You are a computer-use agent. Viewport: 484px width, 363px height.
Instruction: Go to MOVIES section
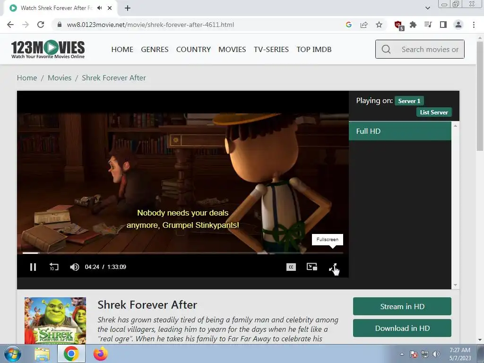[232, 49]
